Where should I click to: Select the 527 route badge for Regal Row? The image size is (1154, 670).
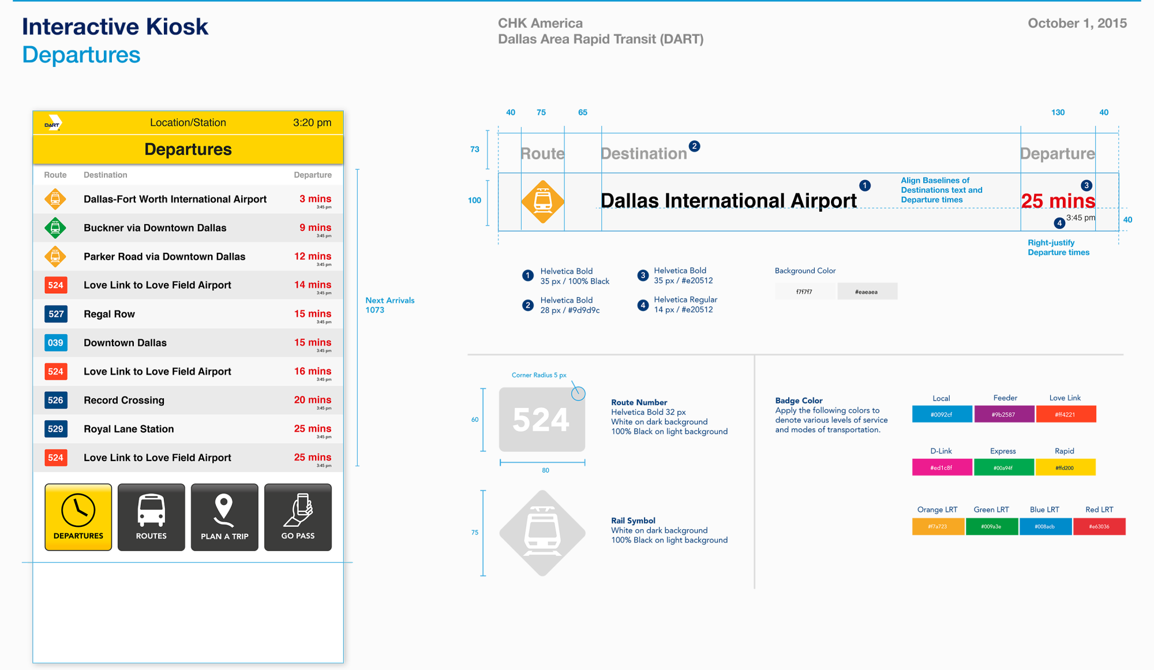click(x=56, y=314)
